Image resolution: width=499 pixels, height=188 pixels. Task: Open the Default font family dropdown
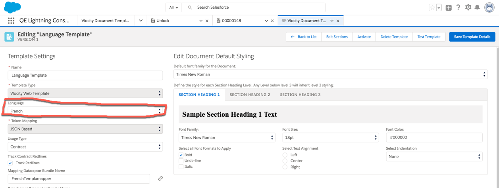click(x=330, y=74)
